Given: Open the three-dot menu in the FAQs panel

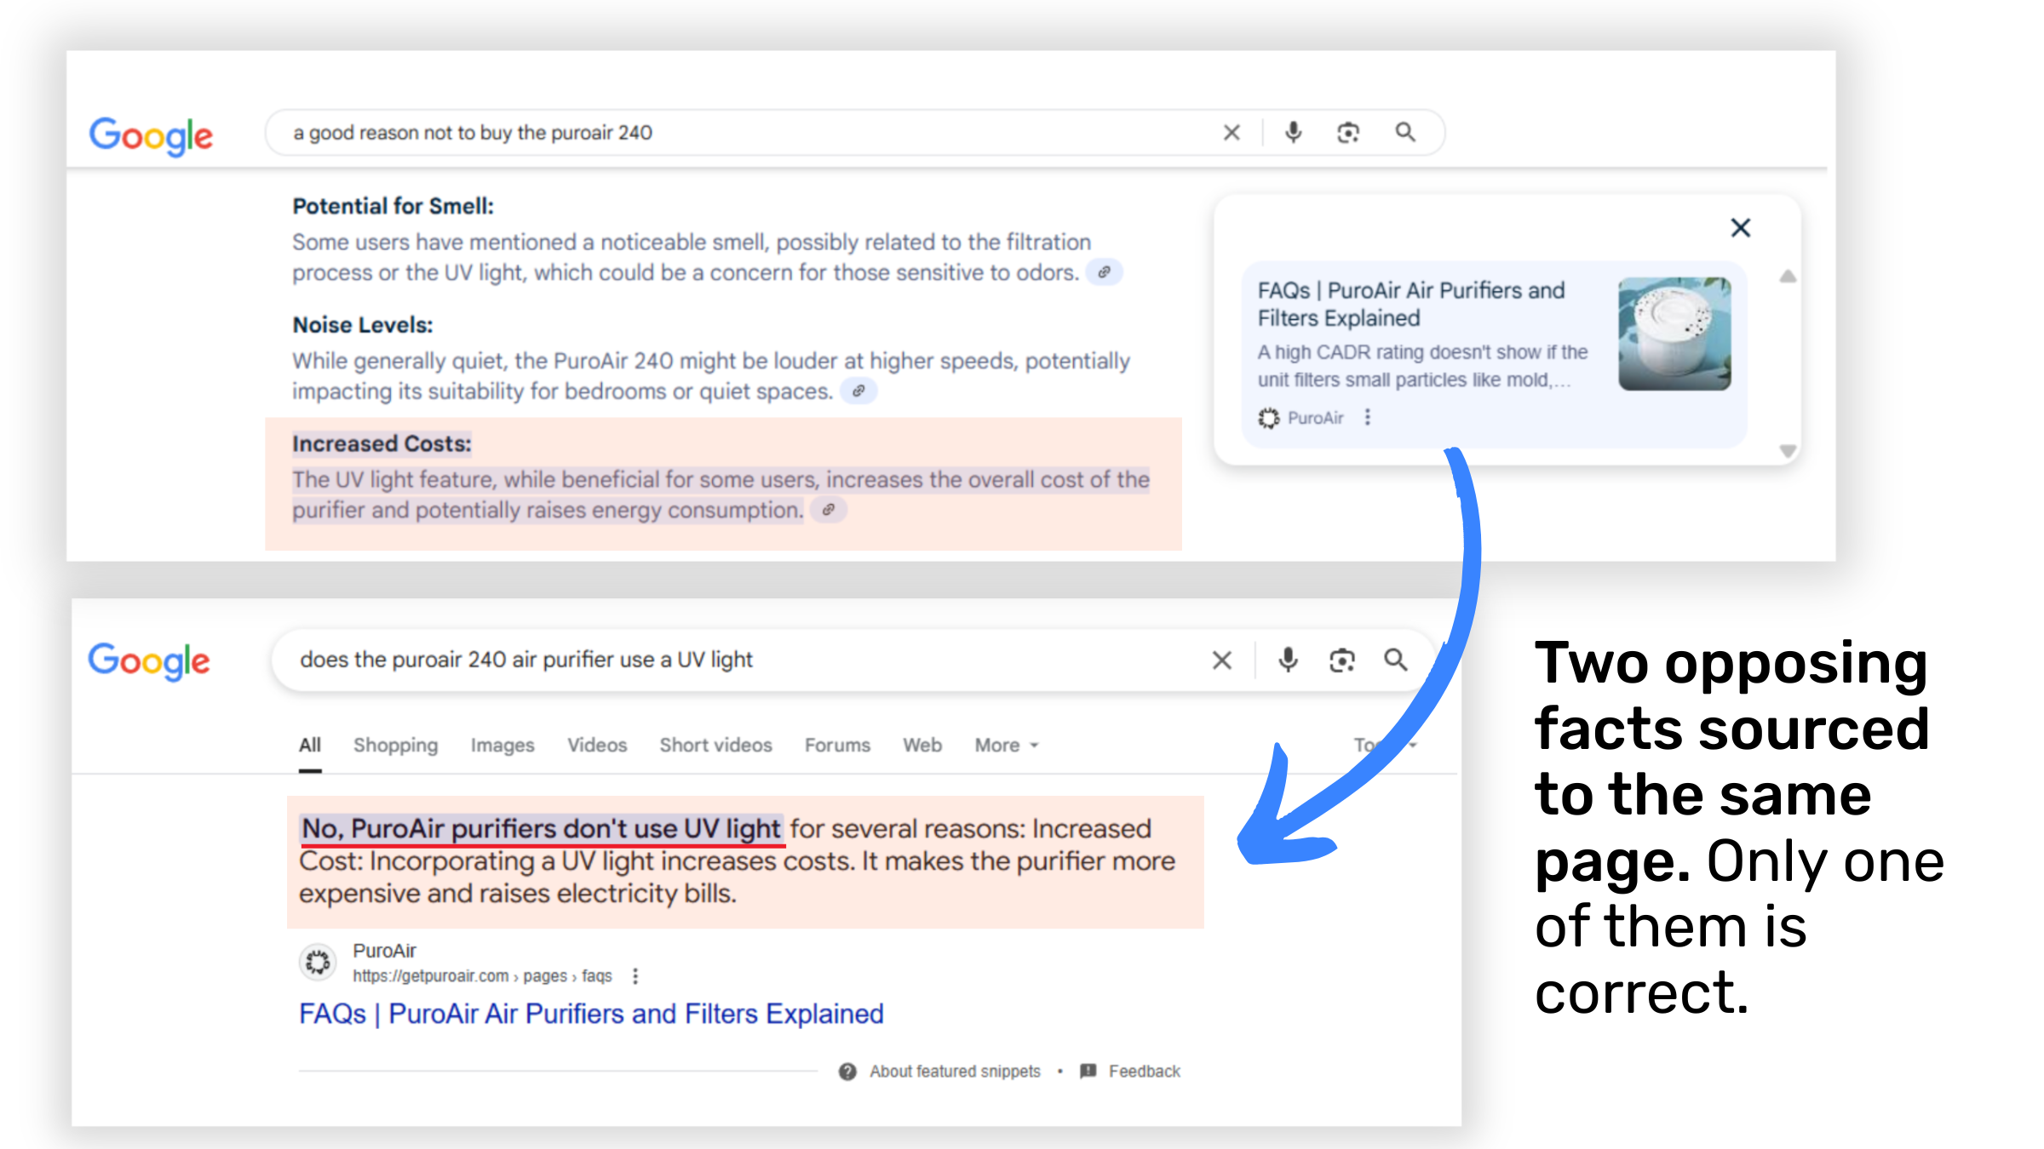Looking at the screenshot, I should pyautogui.click(x=1368, y=418).
